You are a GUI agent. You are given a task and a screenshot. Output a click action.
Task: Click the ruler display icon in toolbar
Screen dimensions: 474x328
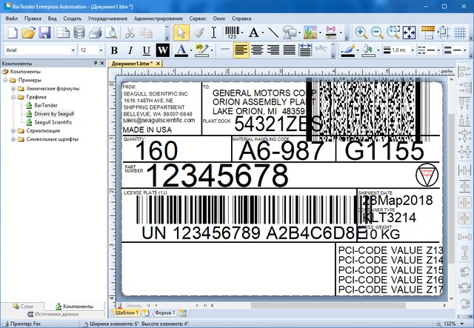coord(428,33)
